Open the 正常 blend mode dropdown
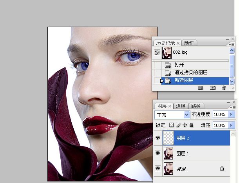This screenshot has height=183, width=239. 172,115
